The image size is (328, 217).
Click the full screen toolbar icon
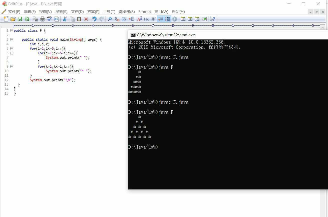click(204, 19)
